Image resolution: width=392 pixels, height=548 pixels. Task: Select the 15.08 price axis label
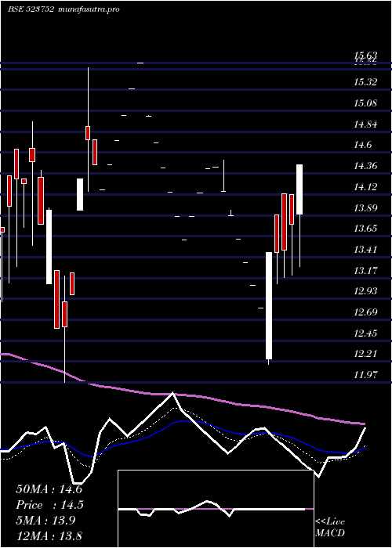[365, 103]
